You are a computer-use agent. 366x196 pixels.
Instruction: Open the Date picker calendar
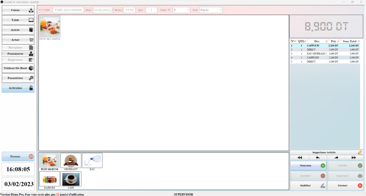click(x=111, y=10)
